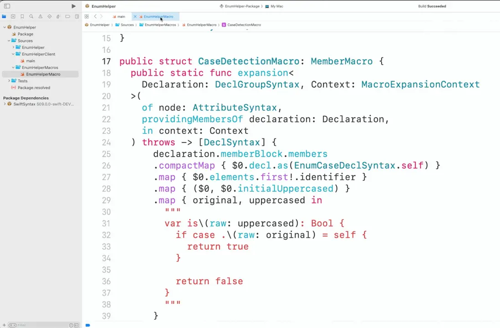Click EnumCaseDeclSyntax on line 26

tap(344, 166)
